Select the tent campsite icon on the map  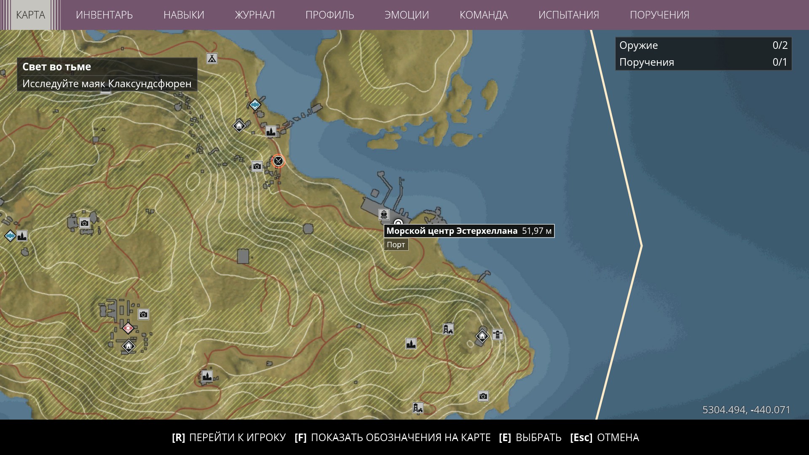point(212,58)
